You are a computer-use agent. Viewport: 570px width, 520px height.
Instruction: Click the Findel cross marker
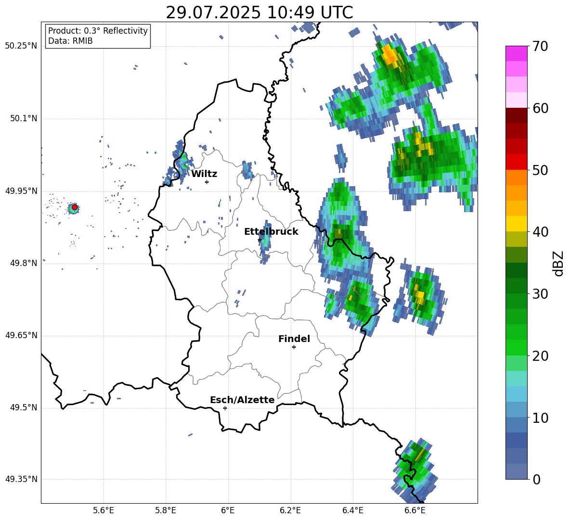pos(294,347)
